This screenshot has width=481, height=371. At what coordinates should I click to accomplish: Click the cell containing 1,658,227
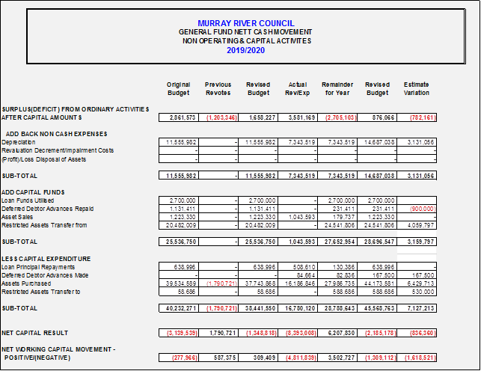258,117
